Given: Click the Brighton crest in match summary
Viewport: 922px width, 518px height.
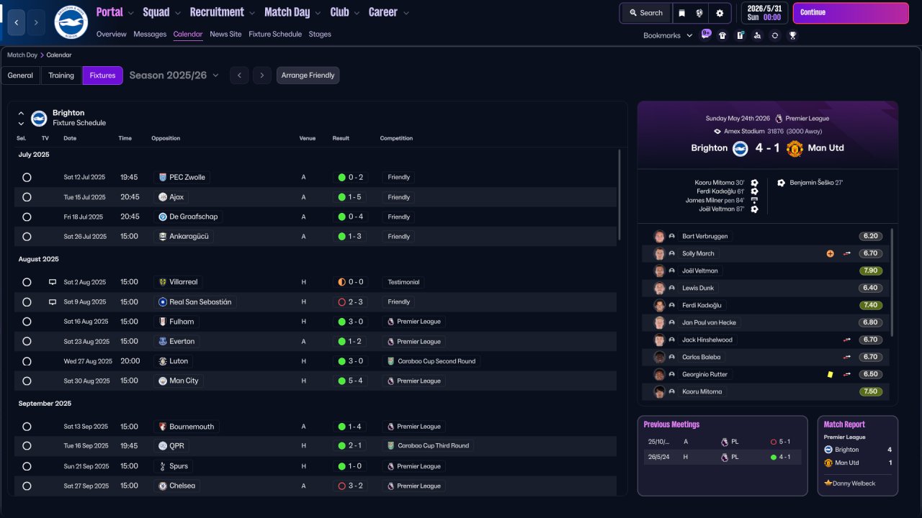Looking at the screenshot, I should (x=740, y=148).
